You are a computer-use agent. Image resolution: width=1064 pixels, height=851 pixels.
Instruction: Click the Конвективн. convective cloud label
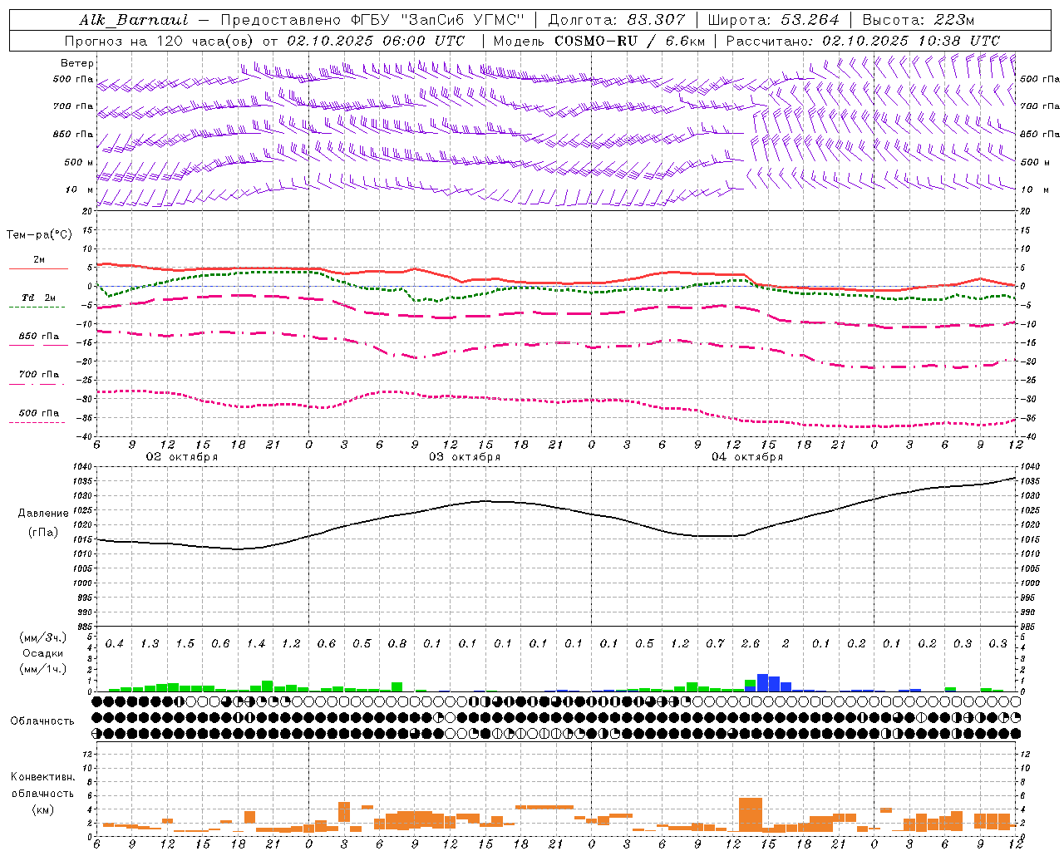[42, 777]
